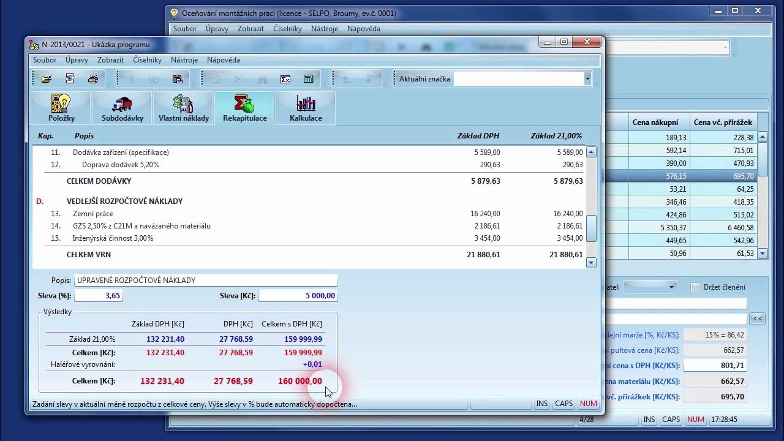
Task: Open Zobrazit menu in Ukázka programu window
Action: 111,60
